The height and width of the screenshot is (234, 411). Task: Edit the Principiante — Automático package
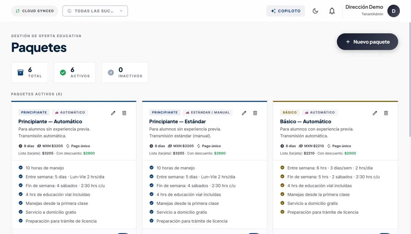point(113,113)
